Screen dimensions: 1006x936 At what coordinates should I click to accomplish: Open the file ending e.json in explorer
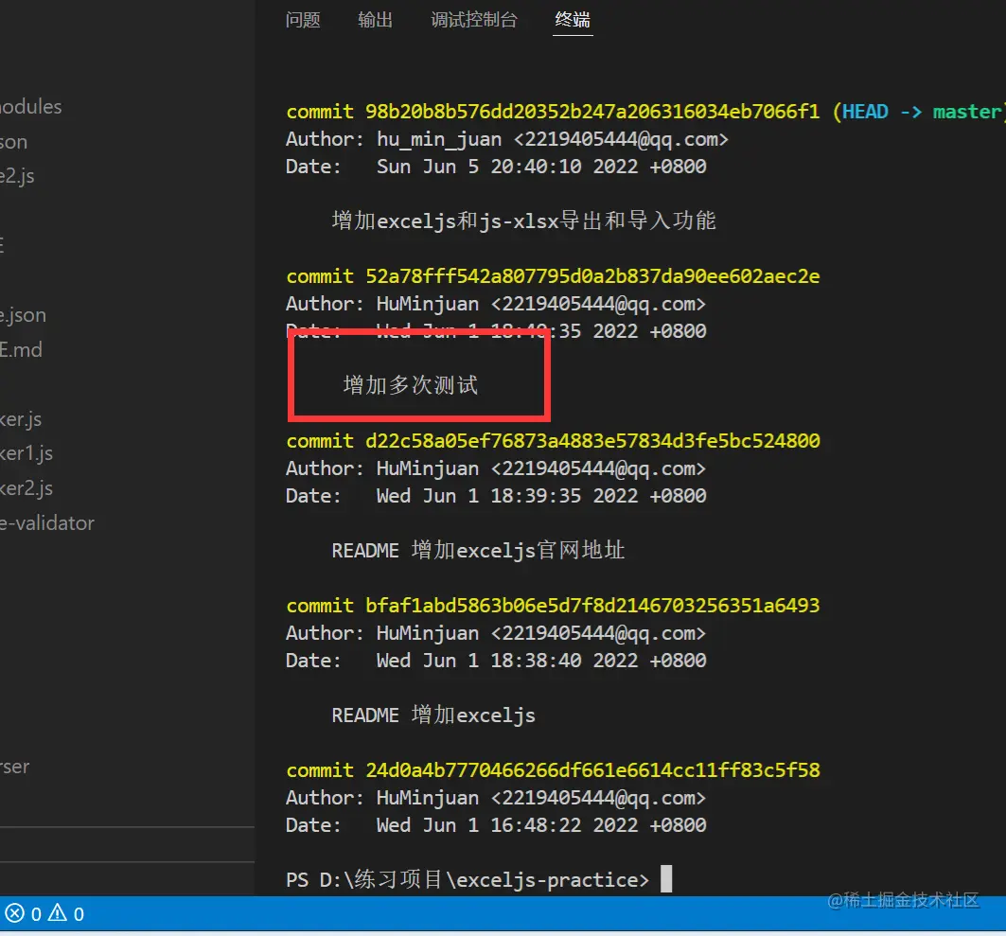pos(23,316)
